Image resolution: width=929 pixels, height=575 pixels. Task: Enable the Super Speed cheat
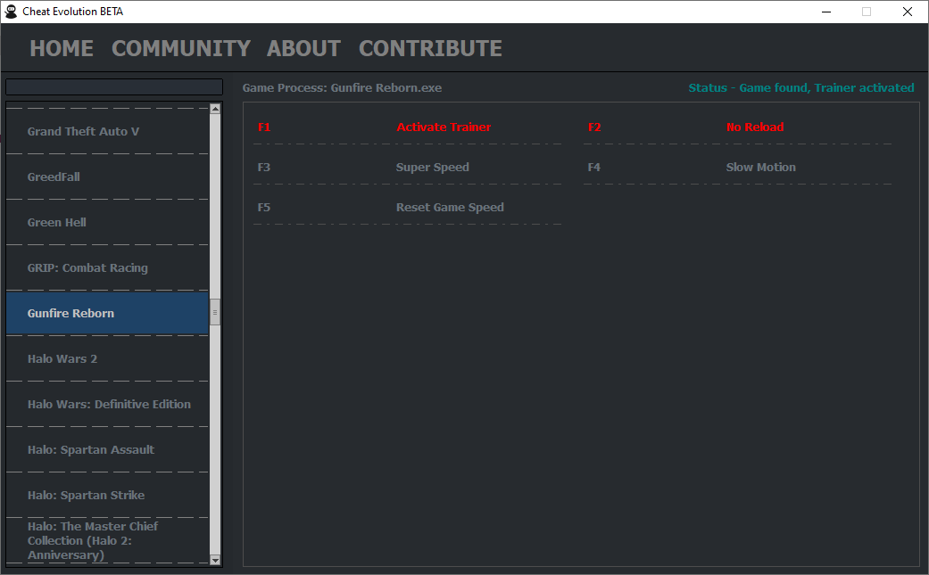pos(433,168)
